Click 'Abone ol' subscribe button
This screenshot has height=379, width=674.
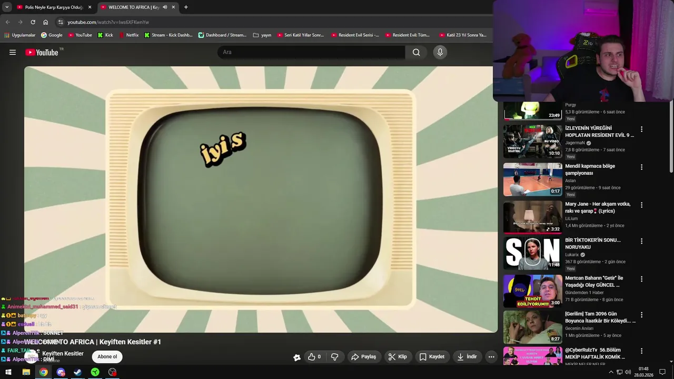pyautogui.click(x=107, y=357)
